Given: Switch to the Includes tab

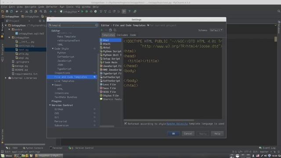Looking at the screenshot, I should (x=122, y=35).
